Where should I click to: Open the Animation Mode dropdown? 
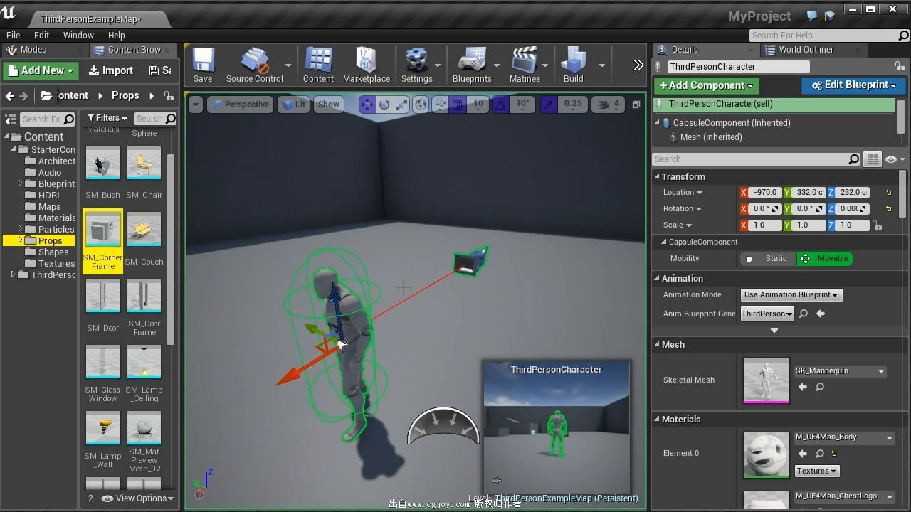pos(791,294)
